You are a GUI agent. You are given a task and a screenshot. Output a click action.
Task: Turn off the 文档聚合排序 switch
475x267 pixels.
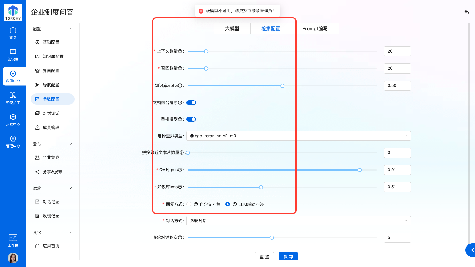pos(191,103)
